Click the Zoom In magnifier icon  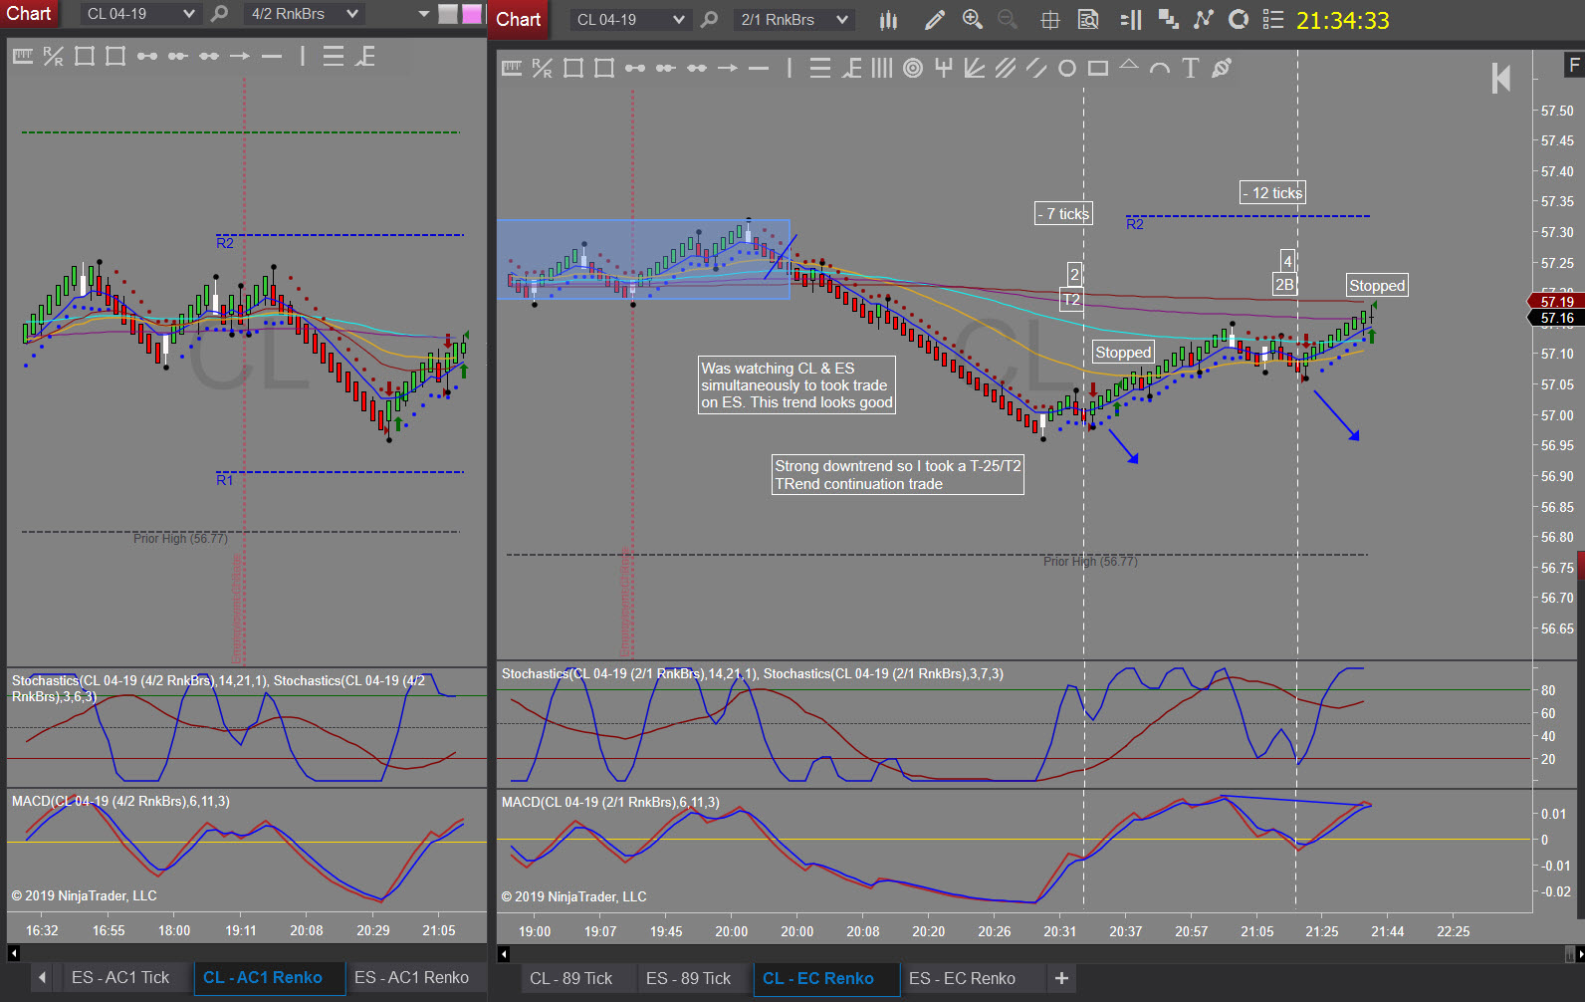click(973, 20)
